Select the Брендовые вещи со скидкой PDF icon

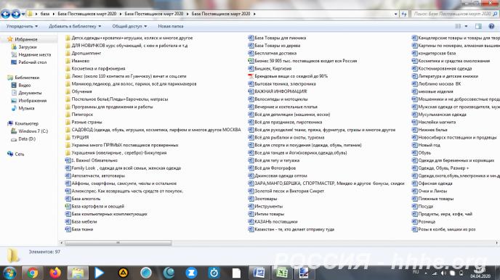click(x=251, y=76)
